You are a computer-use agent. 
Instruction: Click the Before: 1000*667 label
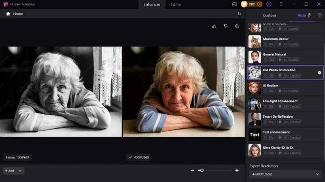(17, 157)
